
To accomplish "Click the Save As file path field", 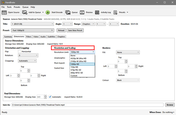I will point(87,105).
